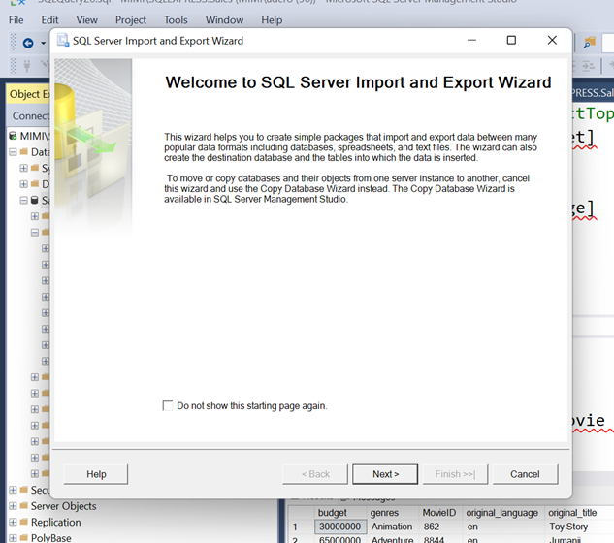614x543 pixels.
Task: Select the Toy Story title cell
Action: click(579, 527)
